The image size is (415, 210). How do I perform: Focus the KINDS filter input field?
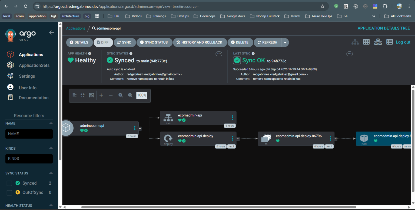[x=29, y=159]
